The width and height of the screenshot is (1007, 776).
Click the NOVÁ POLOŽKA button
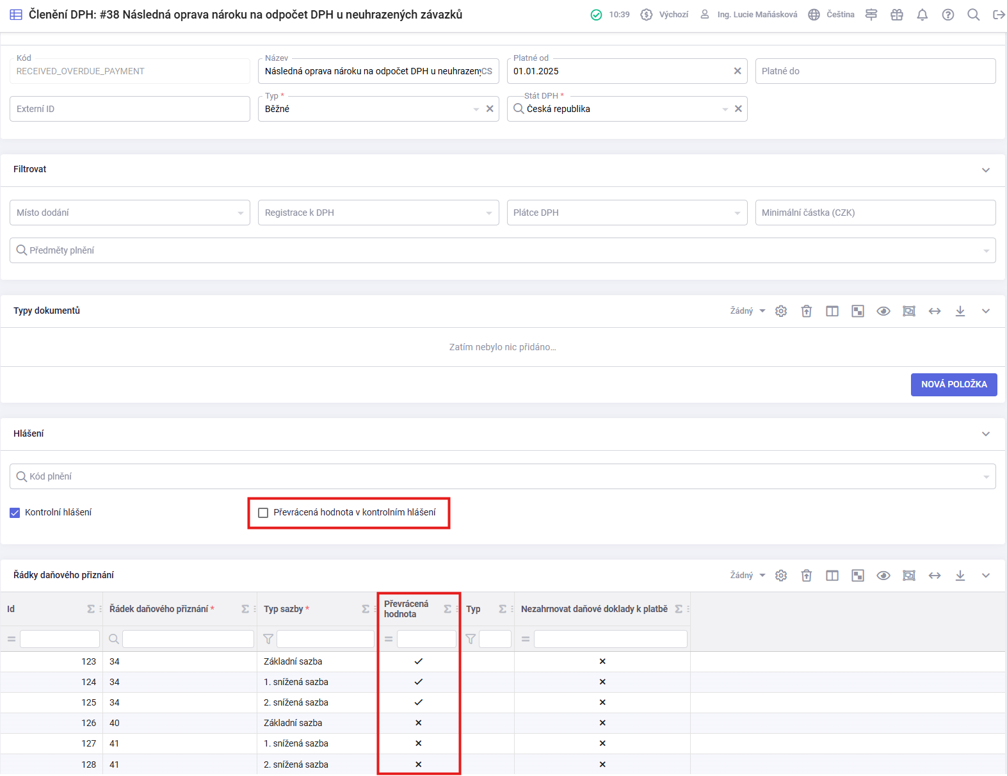pyautogui.click(x=954, y=384)
